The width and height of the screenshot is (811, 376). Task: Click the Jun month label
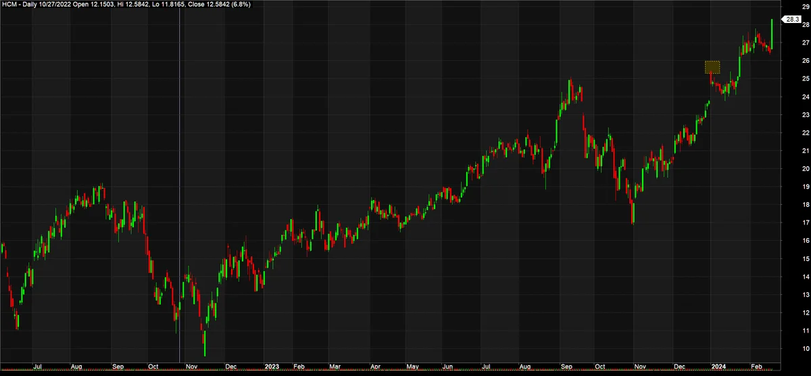point(447,366)
